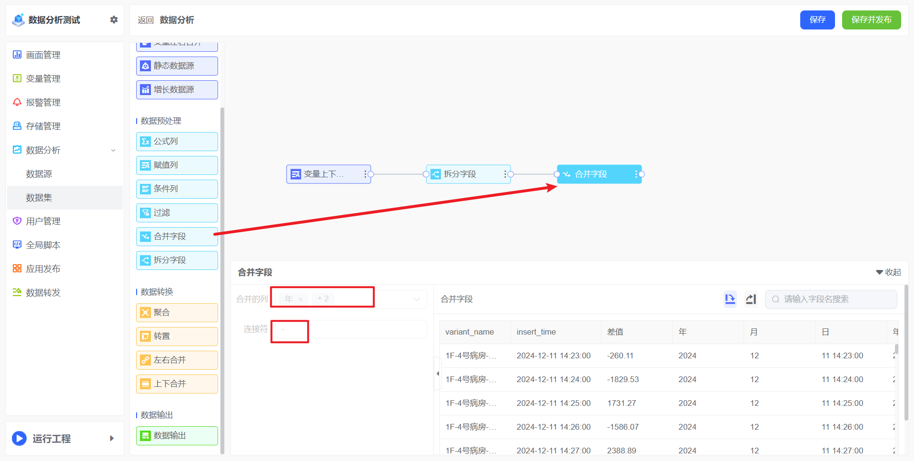Select the 聚合 aggregate node icon

coord(146,313)
